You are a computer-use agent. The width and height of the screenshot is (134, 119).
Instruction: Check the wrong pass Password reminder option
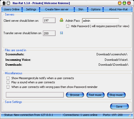coord(8,87)
